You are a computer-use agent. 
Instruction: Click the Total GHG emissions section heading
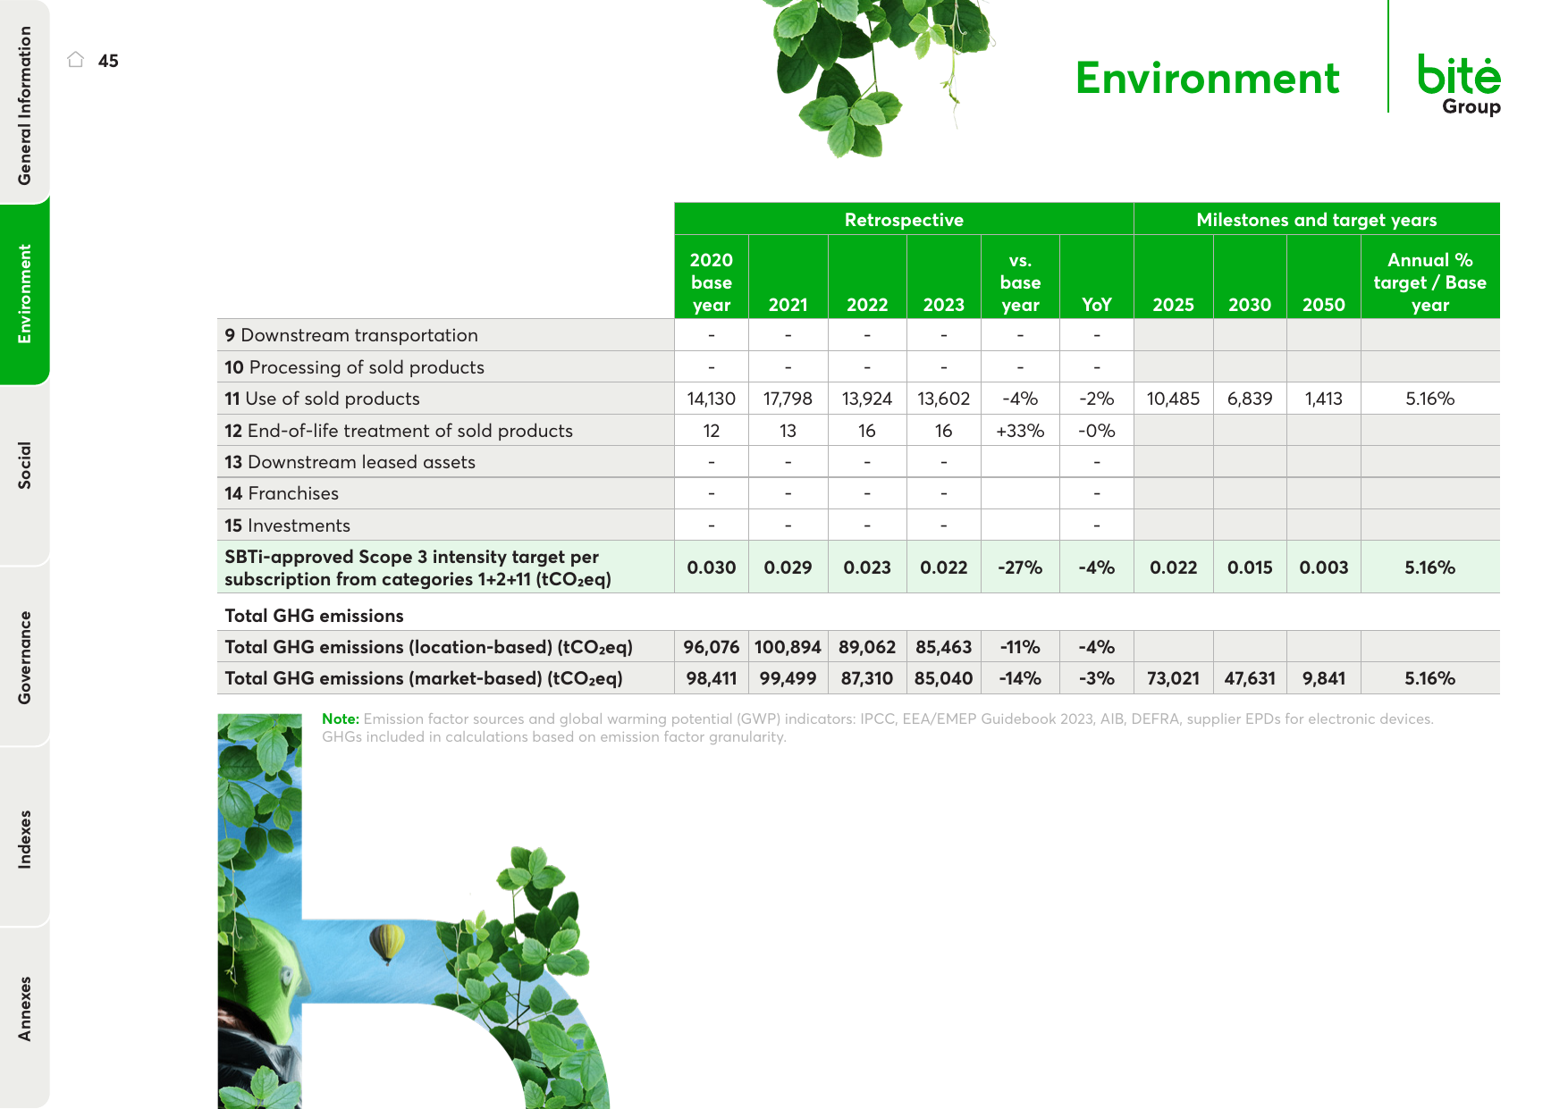(314, 616)
